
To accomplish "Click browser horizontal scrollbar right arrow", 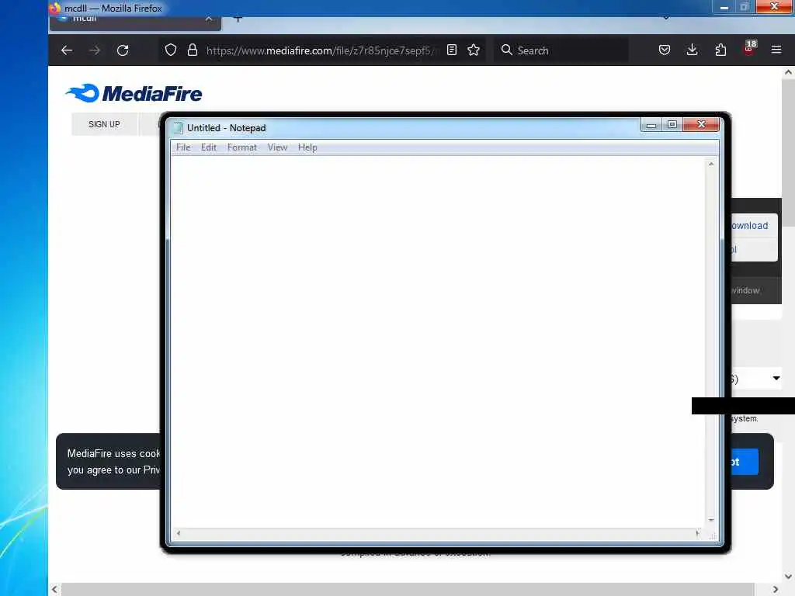I will [x=776, y=590].
